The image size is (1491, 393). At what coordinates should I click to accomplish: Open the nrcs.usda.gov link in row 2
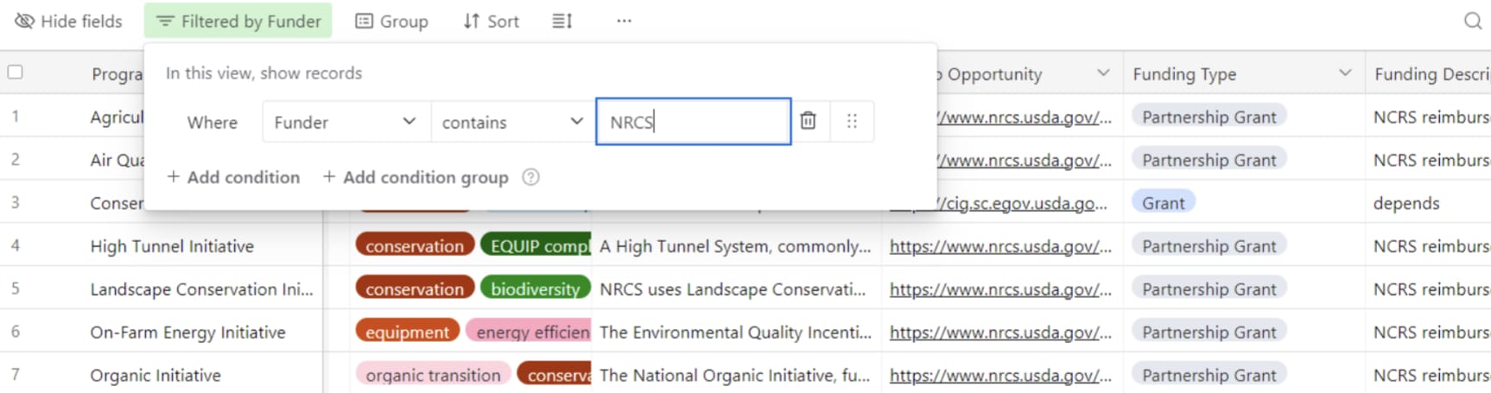click(x=1025, y=161)
